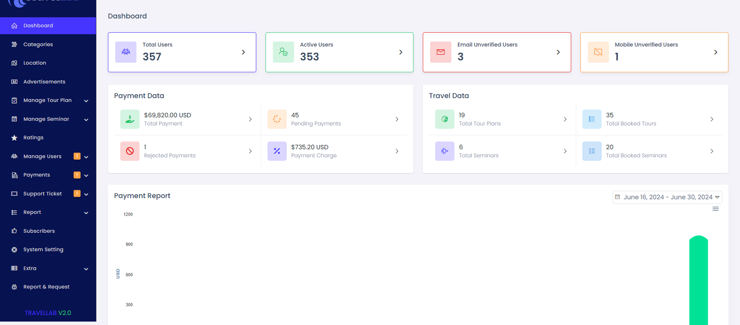
Task: Open the Active Users arrow
Action: [x=401, y=52]
